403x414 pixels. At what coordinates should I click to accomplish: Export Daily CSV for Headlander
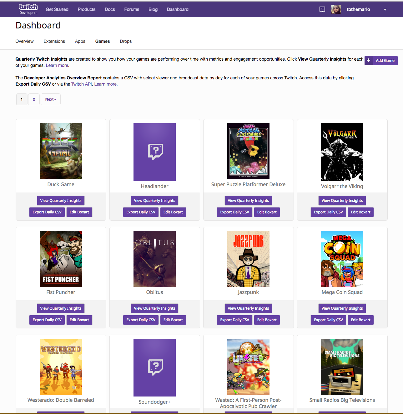click(141, 212)
